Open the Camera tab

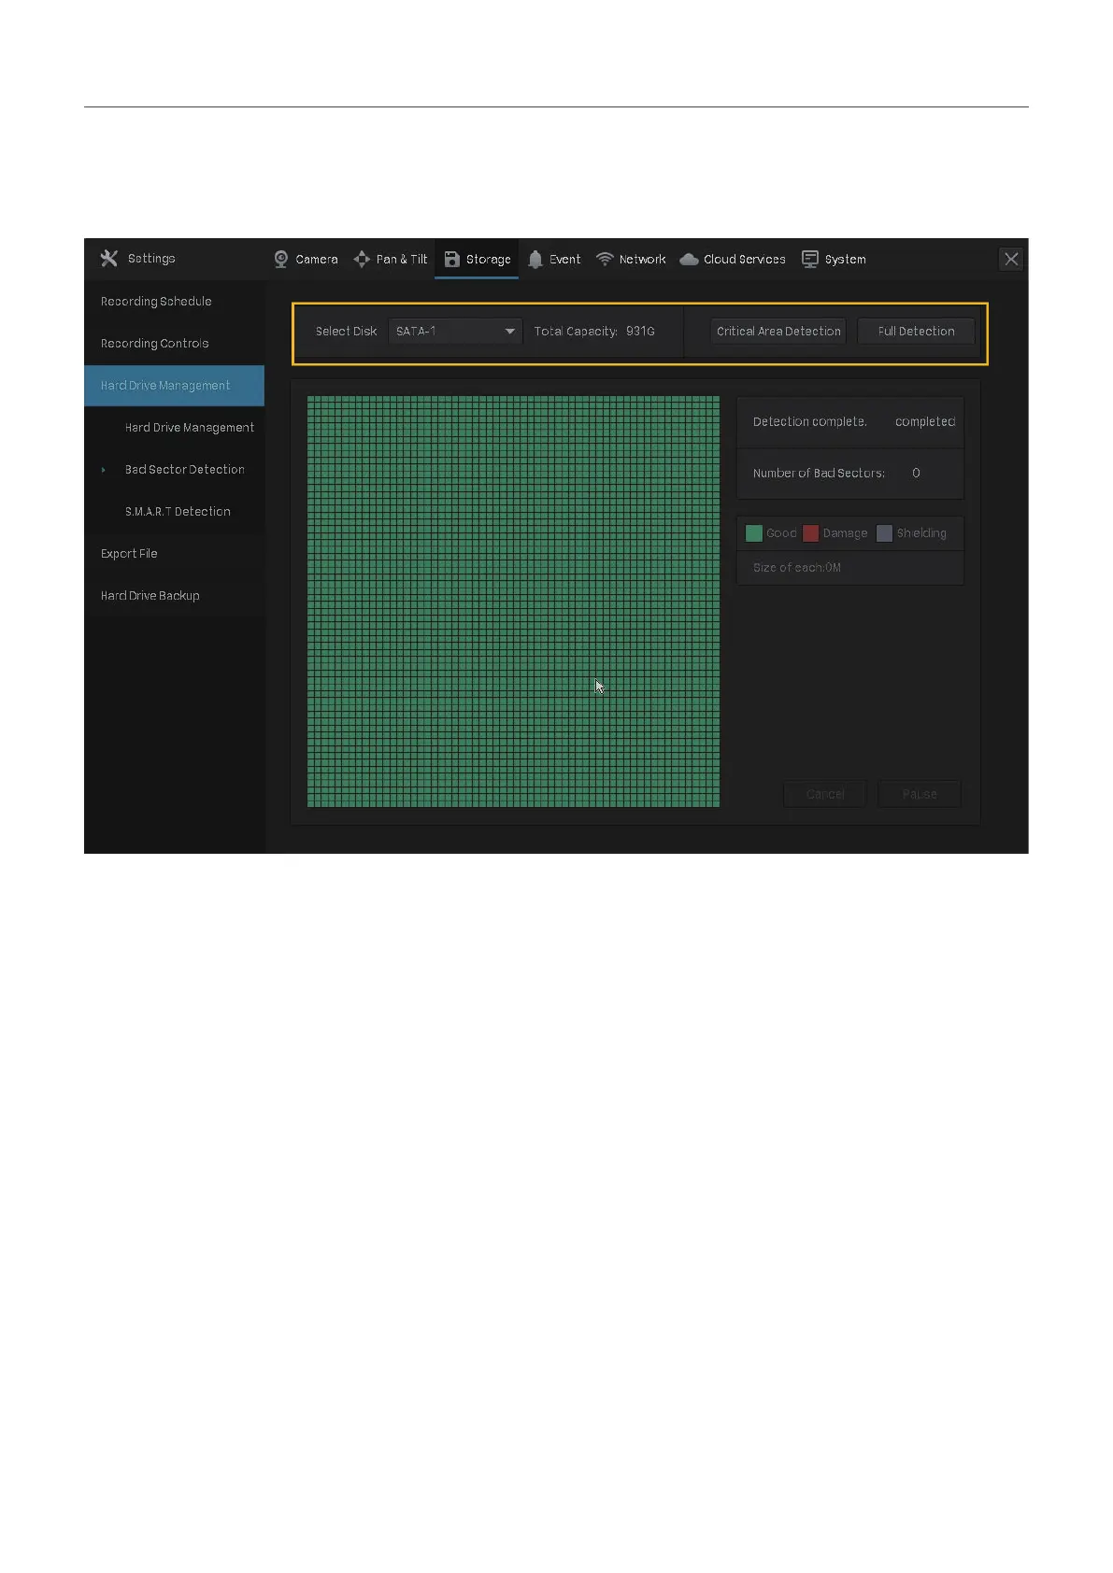coord(307,260)
